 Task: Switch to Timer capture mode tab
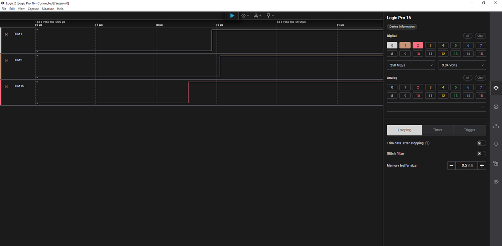[x=438, y=130]
